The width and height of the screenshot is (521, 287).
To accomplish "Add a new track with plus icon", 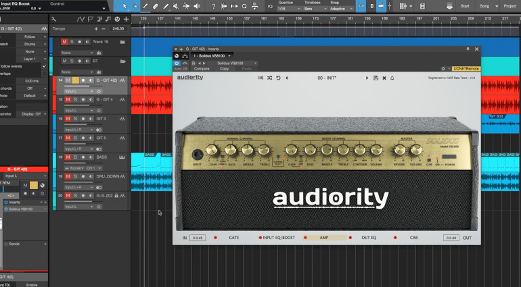I will point(127,20).
